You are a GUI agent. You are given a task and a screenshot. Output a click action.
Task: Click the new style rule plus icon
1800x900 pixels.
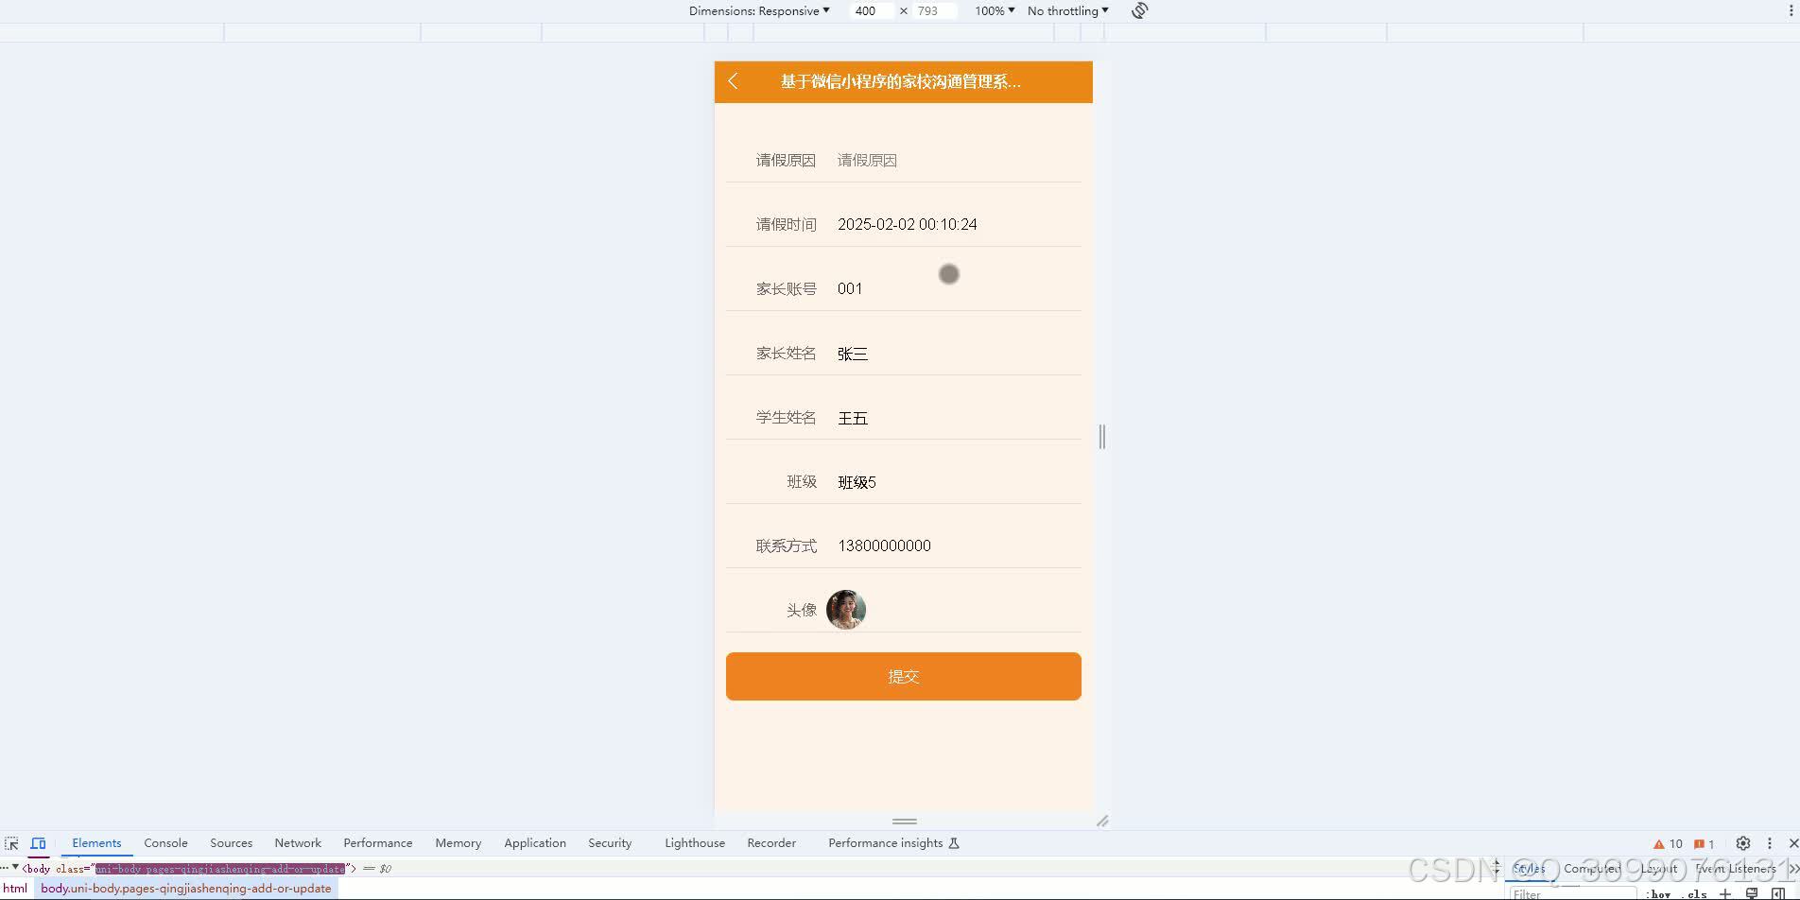click(x=1724, y=893)
